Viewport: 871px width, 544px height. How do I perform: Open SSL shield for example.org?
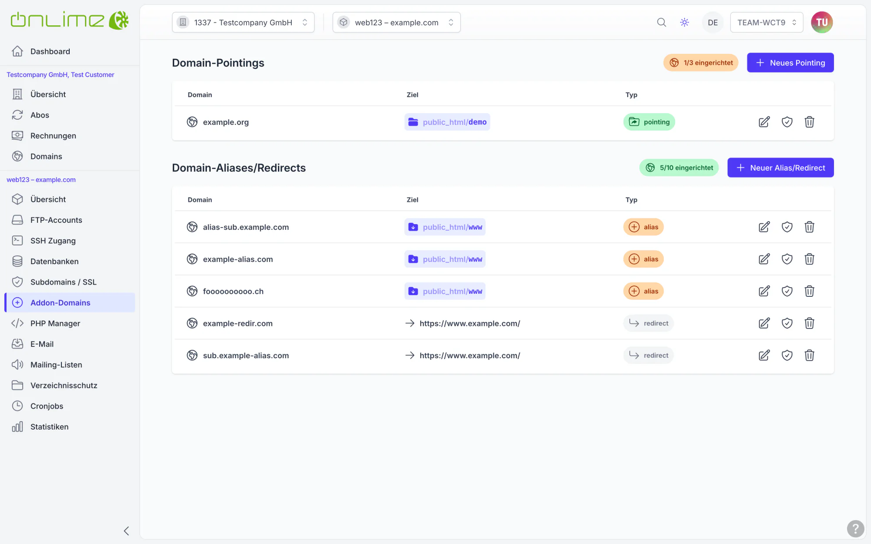[787, 122]
